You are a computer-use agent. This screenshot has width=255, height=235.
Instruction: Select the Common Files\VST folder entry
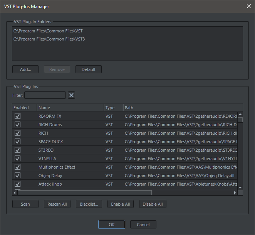click(x=48, y=31)
